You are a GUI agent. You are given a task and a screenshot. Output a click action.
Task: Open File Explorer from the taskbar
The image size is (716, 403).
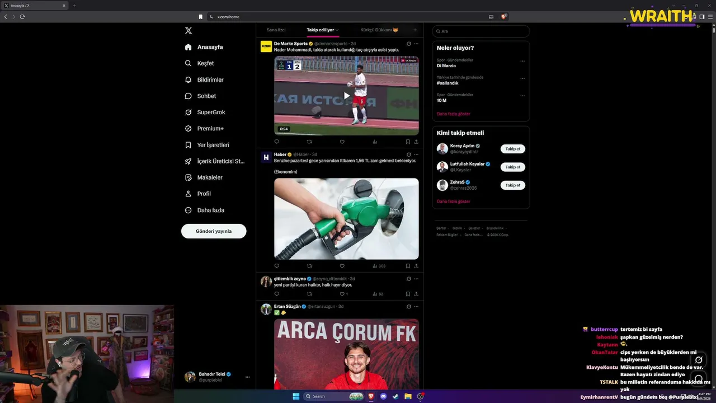[408, 396]
